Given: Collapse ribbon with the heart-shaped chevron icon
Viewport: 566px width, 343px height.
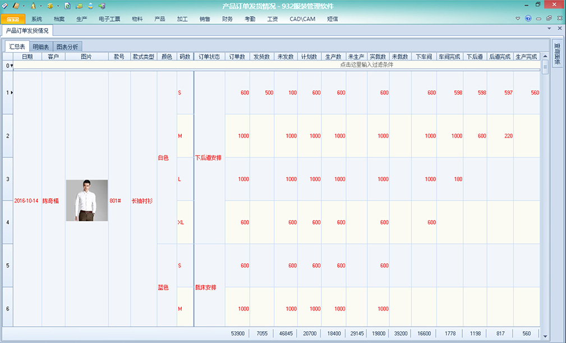Looking at the screenshot, I should 518,19.
